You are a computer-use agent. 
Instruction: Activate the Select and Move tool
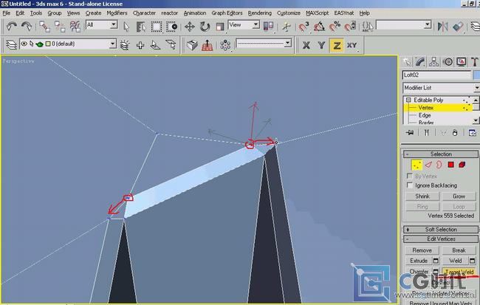(x=190, y=27)
